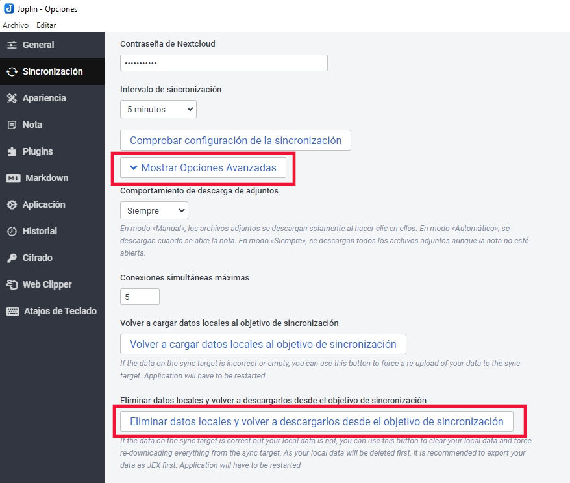Viewport: 570px width, 483px height.
Task: Click the Sincronización sync arrows icon
Action: pos(12,71)
